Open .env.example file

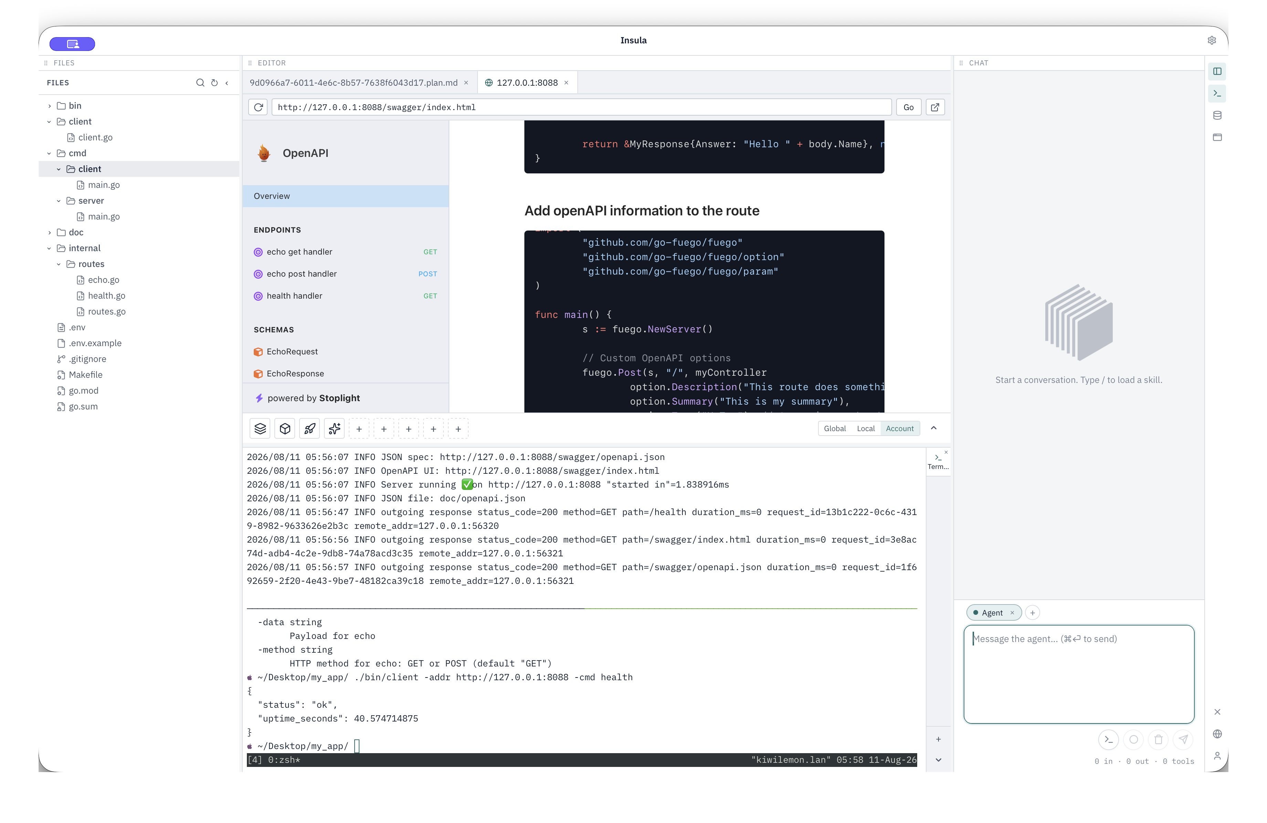click(x=138, y=343)
